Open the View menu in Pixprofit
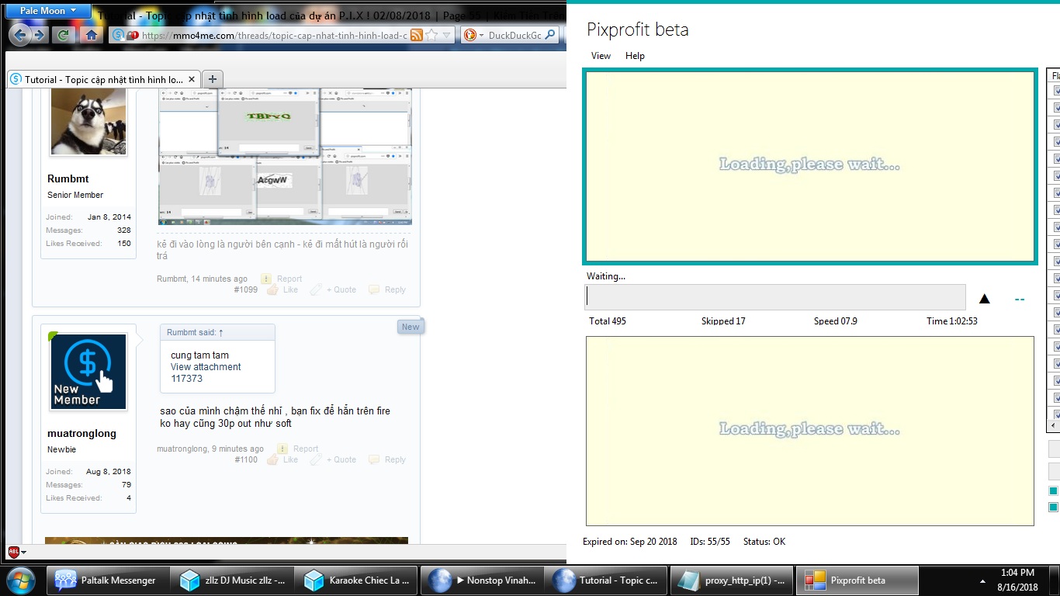This screenshot has width=1060, height=596. tap(601, 56)
